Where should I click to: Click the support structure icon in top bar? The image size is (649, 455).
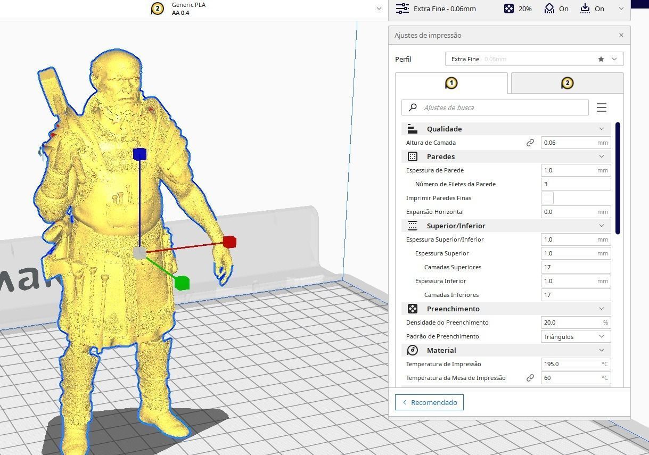(549, 9)
